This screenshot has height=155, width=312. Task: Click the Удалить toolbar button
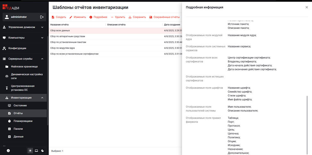pos(118,17)
